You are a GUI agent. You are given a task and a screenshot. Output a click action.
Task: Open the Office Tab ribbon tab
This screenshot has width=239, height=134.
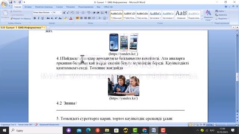pos(108,7)
